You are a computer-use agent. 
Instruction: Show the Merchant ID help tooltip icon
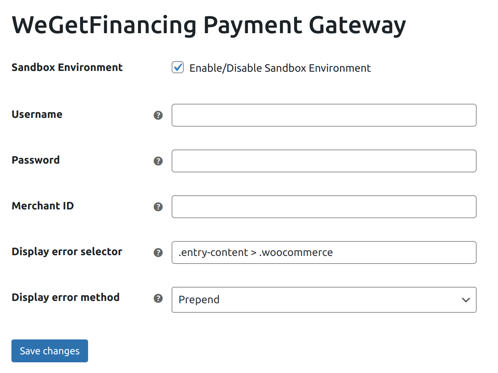point(158,207)
